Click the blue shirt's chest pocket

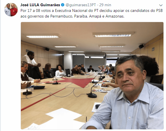coord(146,125)
